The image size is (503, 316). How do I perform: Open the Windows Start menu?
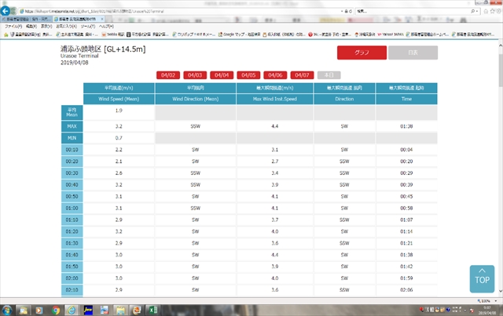click(6, 310)
